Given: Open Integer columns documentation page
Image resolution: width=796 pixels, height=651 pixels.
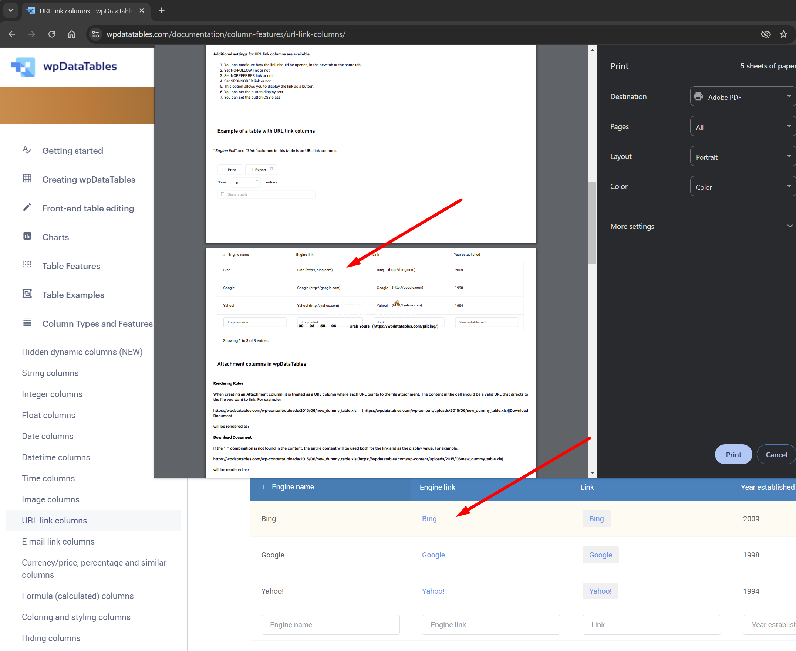Looking at the screenshot, I should [52, 394].
